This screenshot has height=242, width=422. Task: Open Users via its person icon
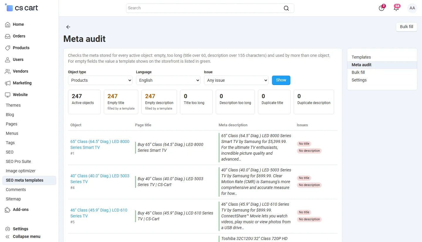(x=8, y=59)
